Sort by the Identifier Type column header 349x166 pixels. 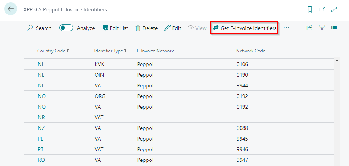(x=110, y=51)
